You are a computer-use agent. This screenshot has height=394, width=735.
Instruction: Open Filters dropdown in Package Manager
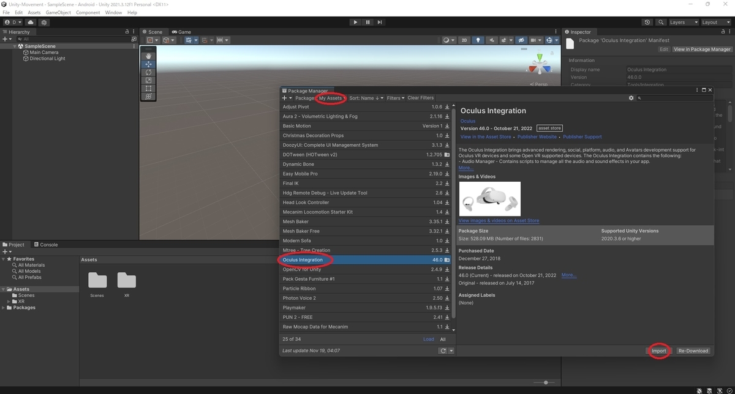395,98
